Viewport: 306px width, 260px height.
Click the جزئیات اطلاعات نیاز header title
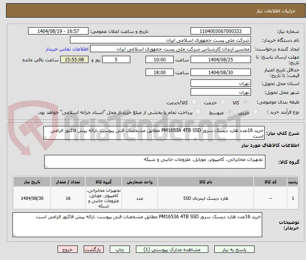click(276, 11)
